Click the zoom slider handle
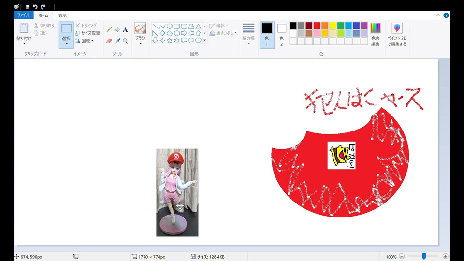The height and width of the screenshot is (261, 464). (424, 256)
